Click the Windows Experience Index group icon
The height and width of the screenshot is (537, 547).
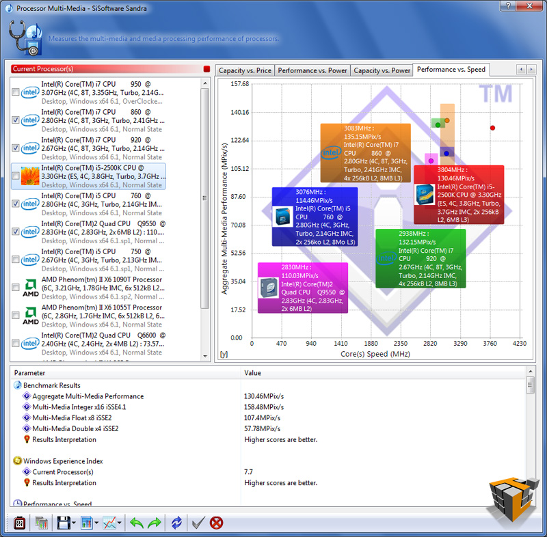pyautogui.click(x=18, y=460)
